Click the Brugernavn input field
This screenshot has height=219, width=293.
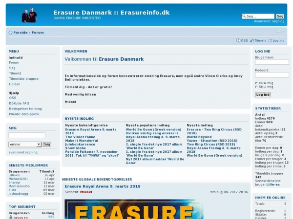272,62
